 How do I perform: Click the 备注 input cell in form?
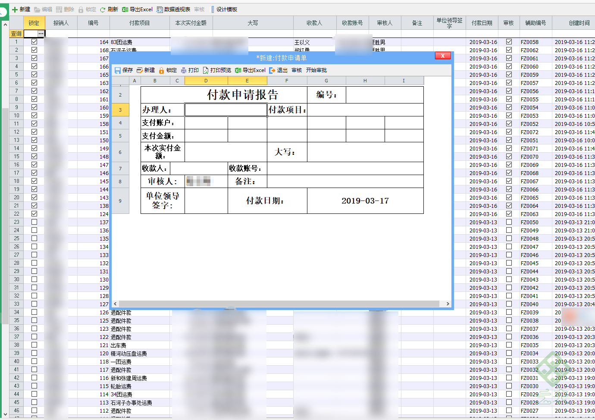click(345, 182)
